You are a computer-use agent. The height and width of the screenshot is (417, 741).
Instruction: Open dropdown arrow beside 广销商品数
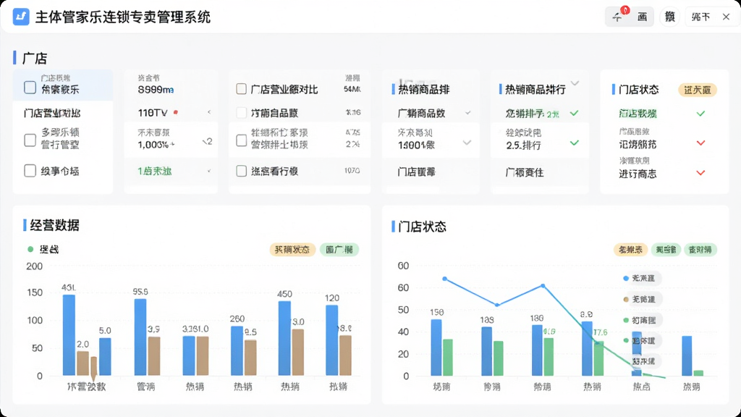(467, 113)
